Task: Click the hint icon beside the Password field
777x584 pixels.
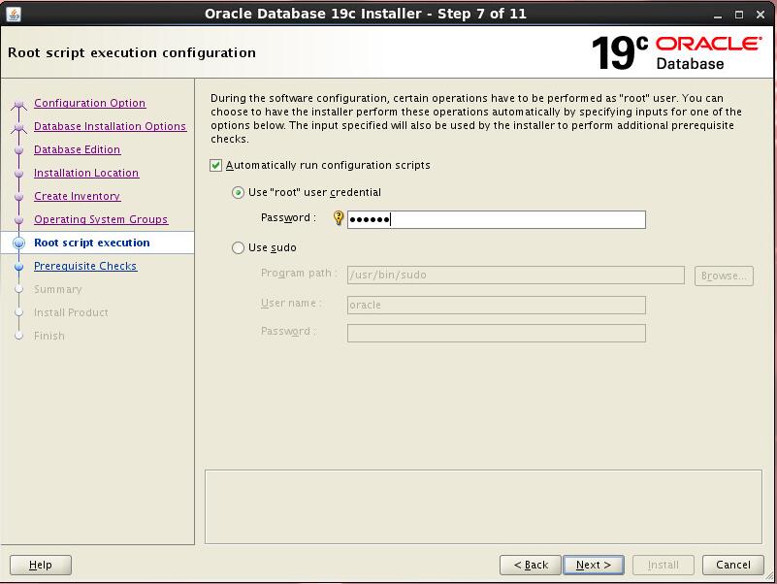Action: [x=339, y=218]
